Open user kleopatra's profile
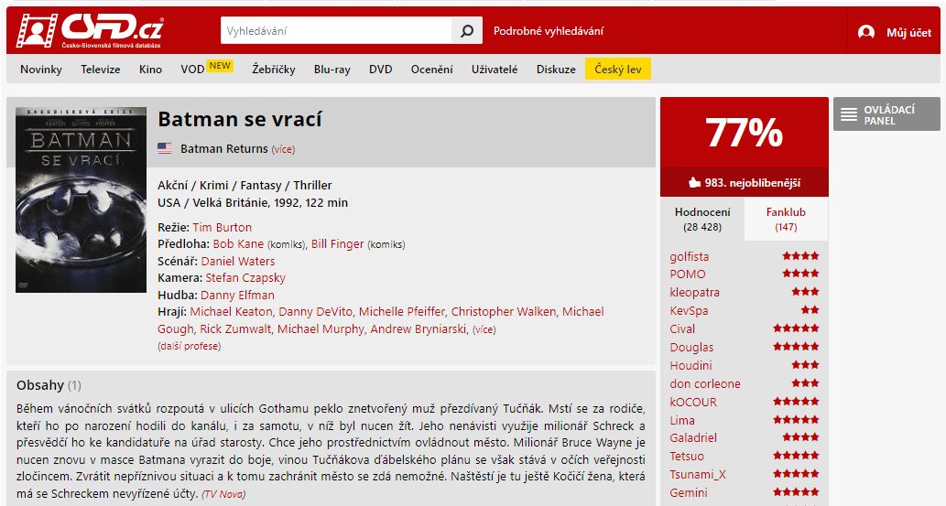 pyautogui.click(x=694, y=293)
